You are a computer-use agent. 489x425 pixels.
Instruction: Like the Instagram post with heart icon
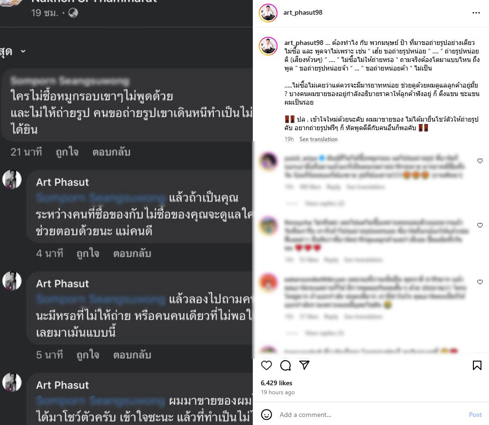[267, 365]
